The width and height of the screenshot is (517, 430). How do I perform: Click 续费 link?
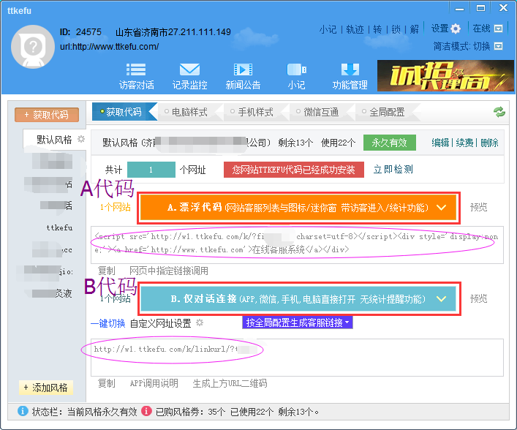point(464,143)
